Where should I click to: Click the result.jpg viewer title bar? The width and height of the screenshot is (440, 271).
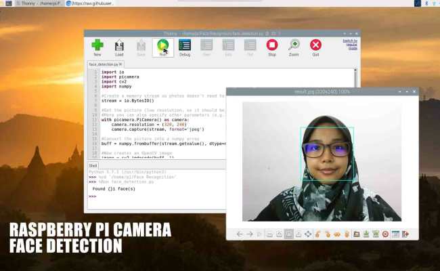pyautogui.click(x=322, y=91)
